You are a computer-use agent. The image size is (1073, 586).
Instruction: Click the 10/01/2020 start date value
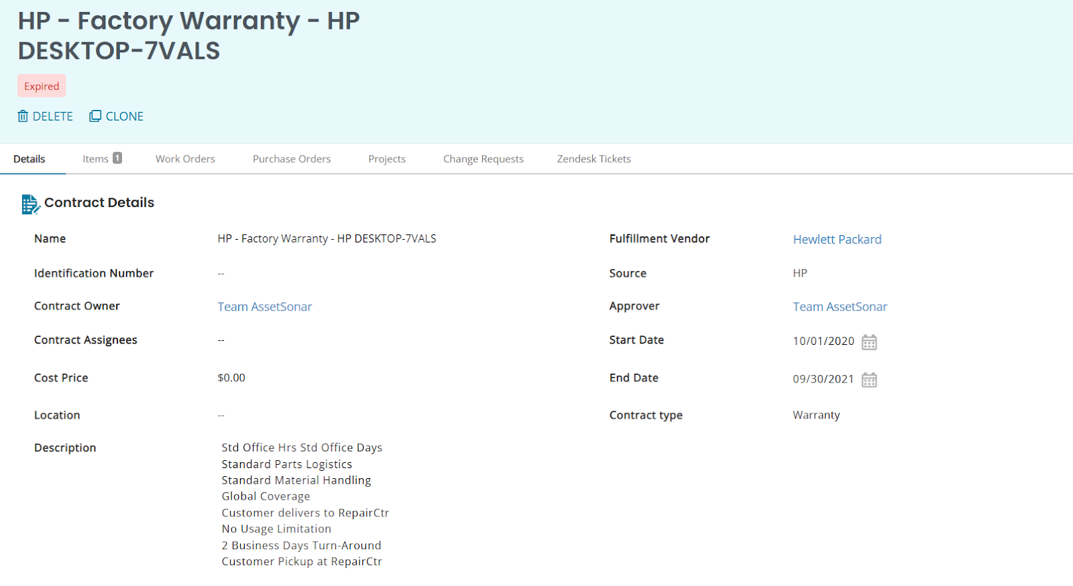[x=823, y=342]
